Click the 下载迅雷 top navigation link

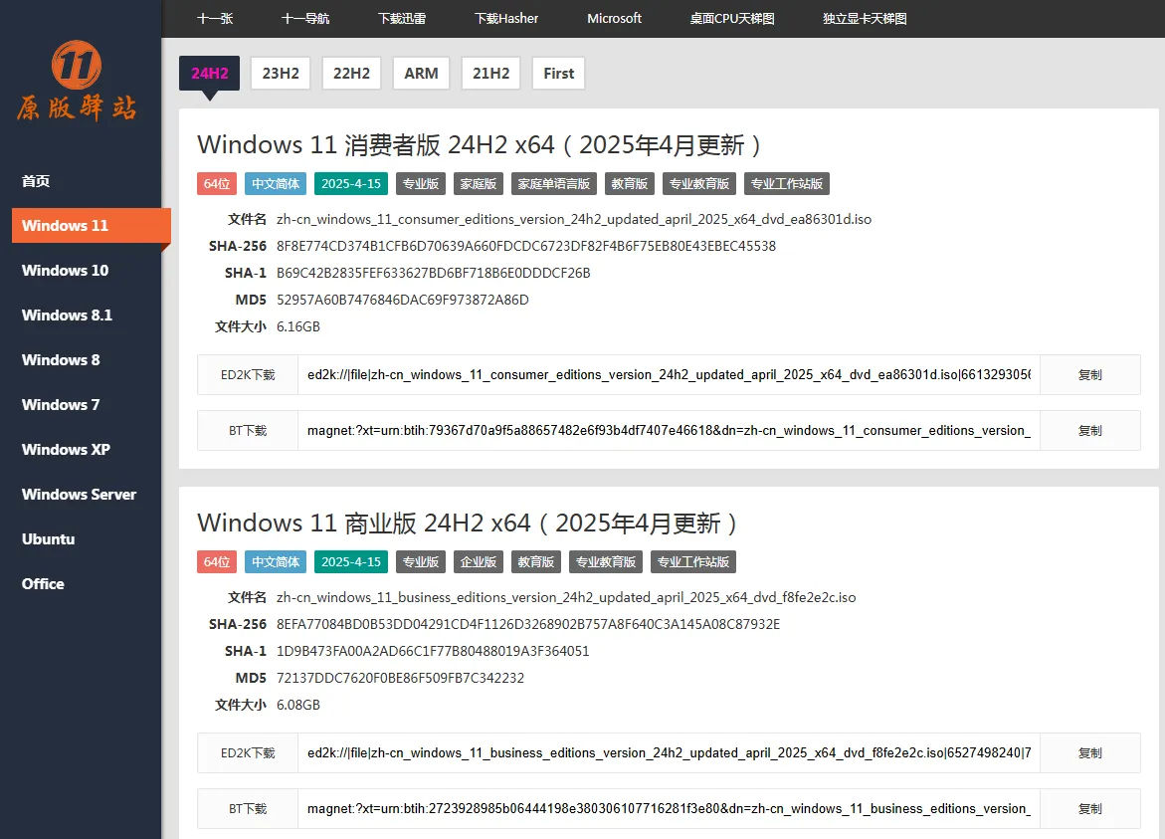402,18
